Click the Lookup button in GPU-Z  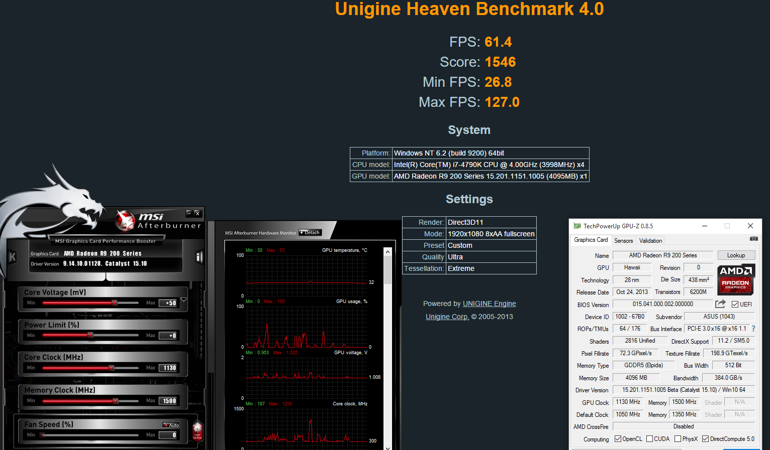[736, 255]
